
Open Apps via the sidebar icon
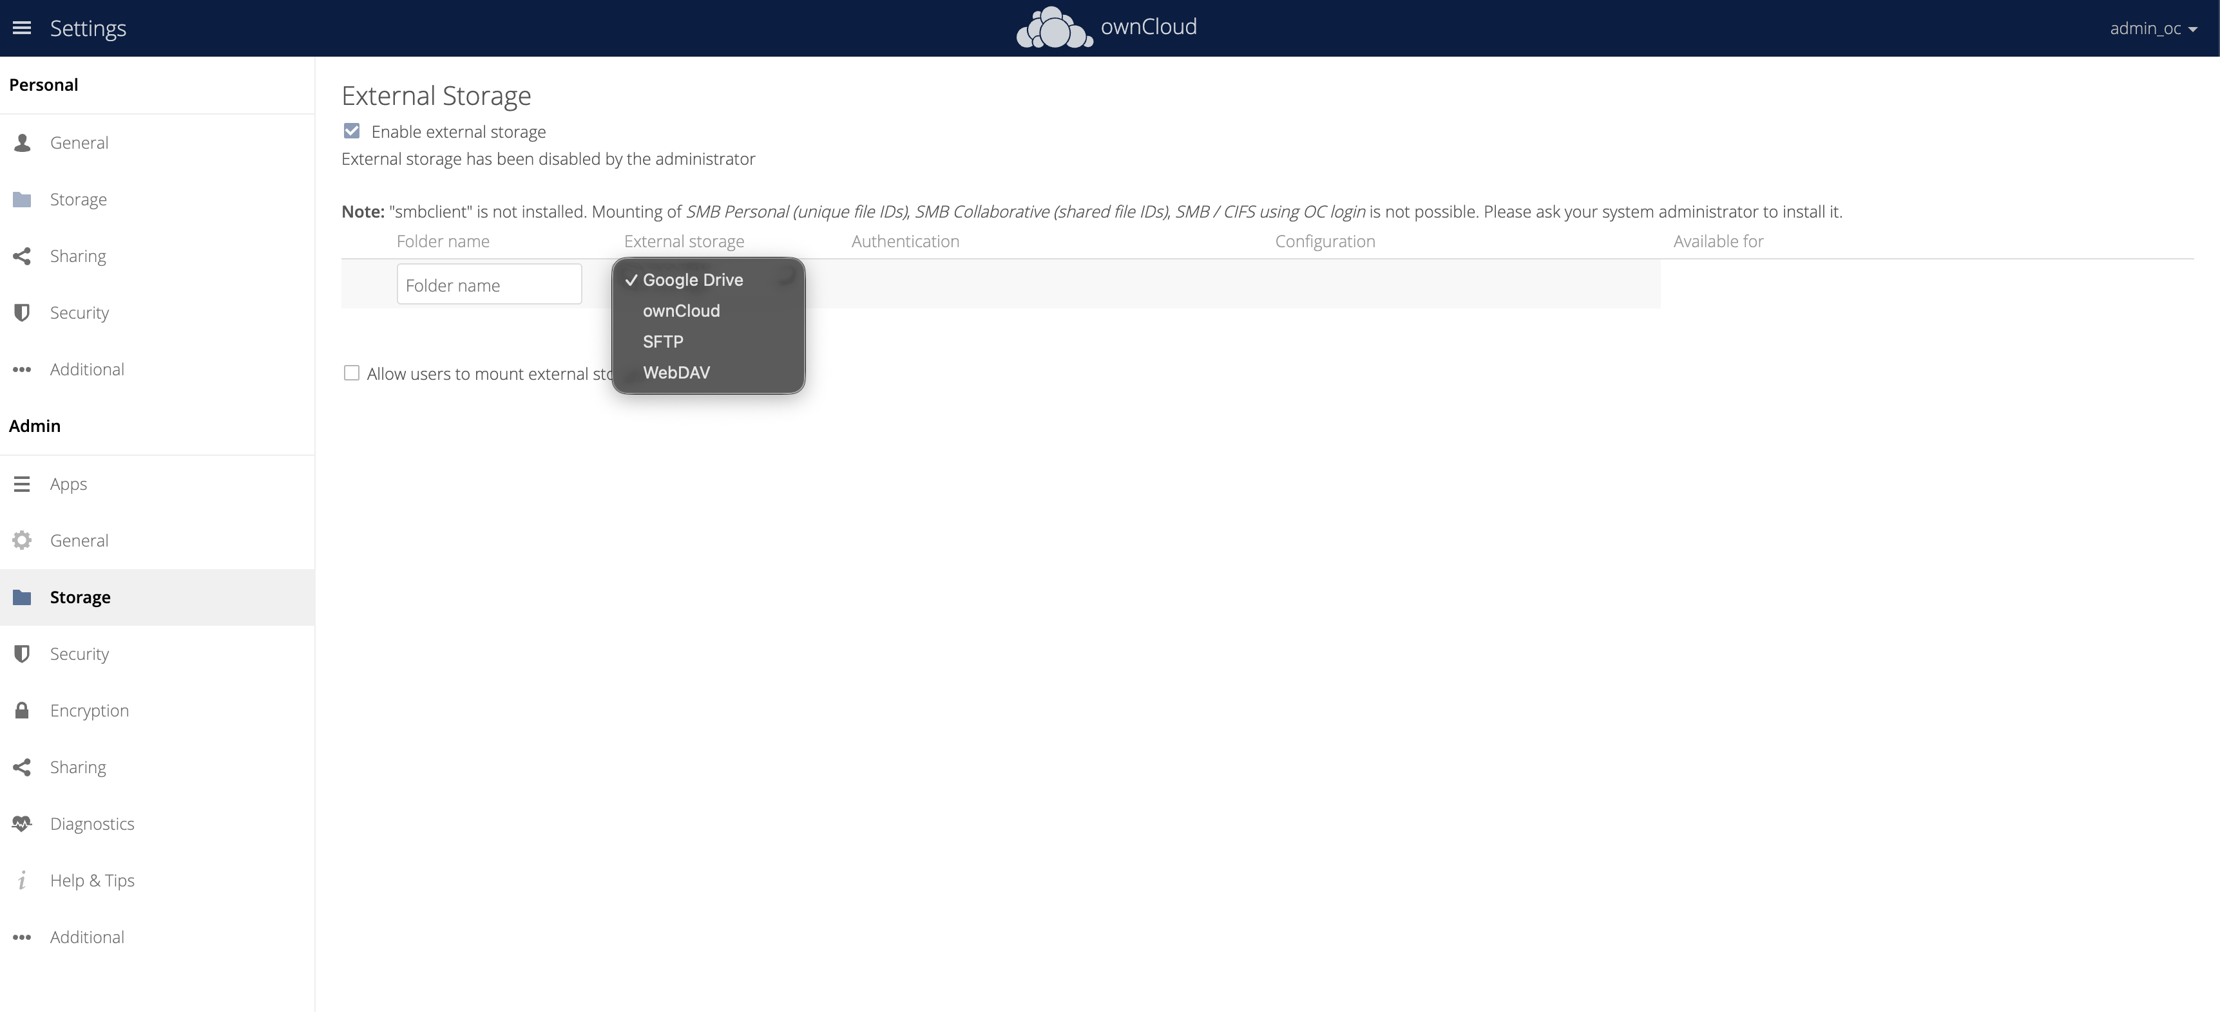coord(21,483)
